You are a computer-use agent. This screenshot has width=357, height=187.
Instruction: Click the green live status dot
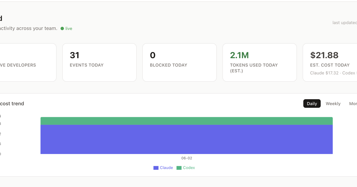62,28
